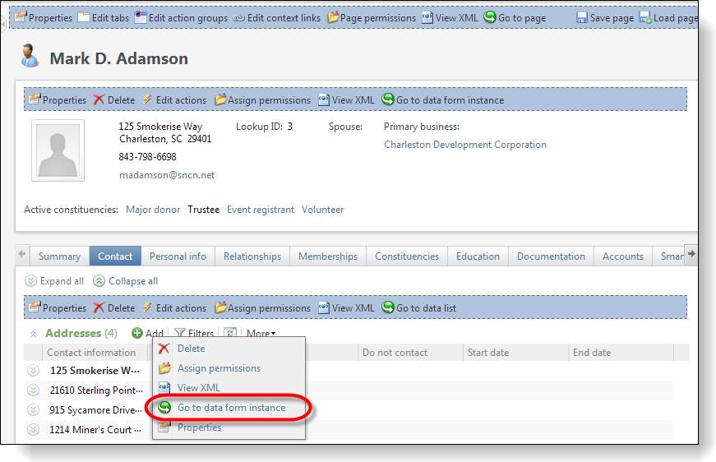Click the refresh icon beside Filters

click(231, 333)
